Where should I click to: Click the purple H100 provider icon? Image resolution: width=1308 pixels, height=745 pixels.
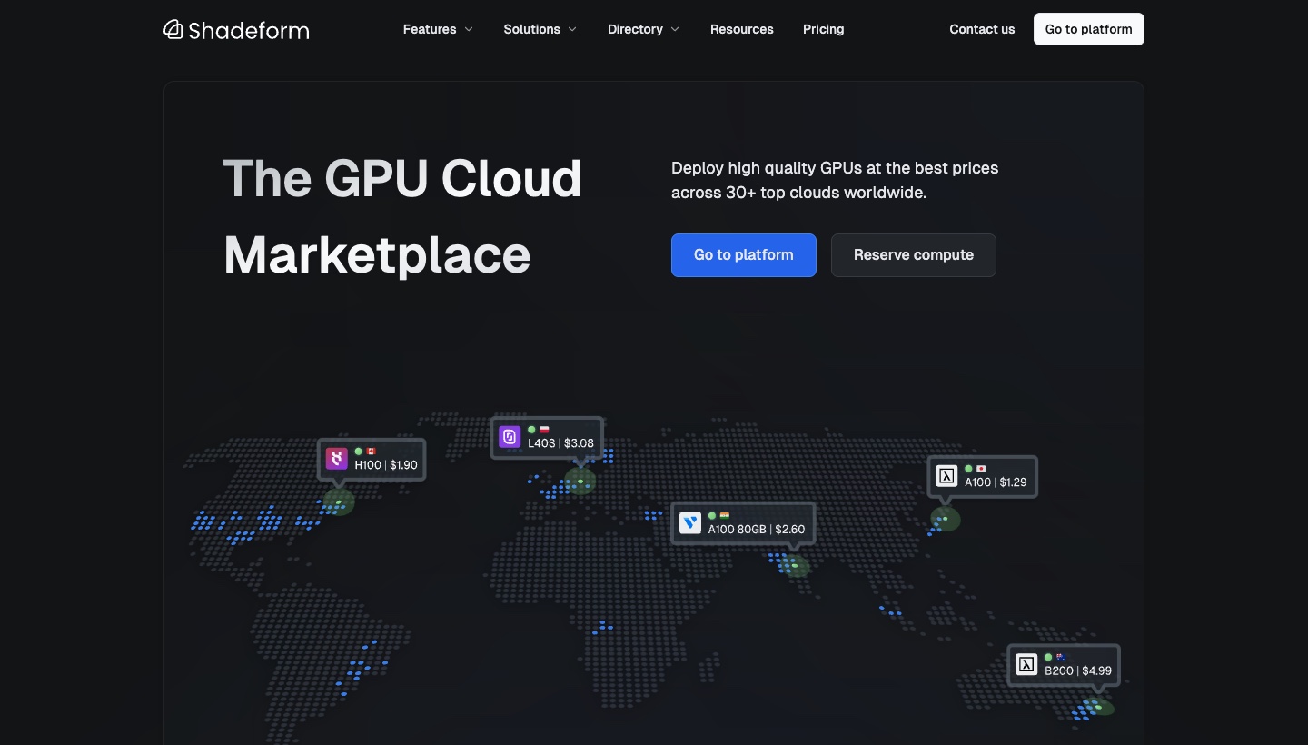[337, 459]
